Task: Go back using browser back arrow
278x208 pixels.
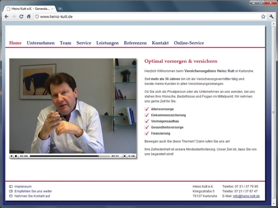Action: [7, 16]
